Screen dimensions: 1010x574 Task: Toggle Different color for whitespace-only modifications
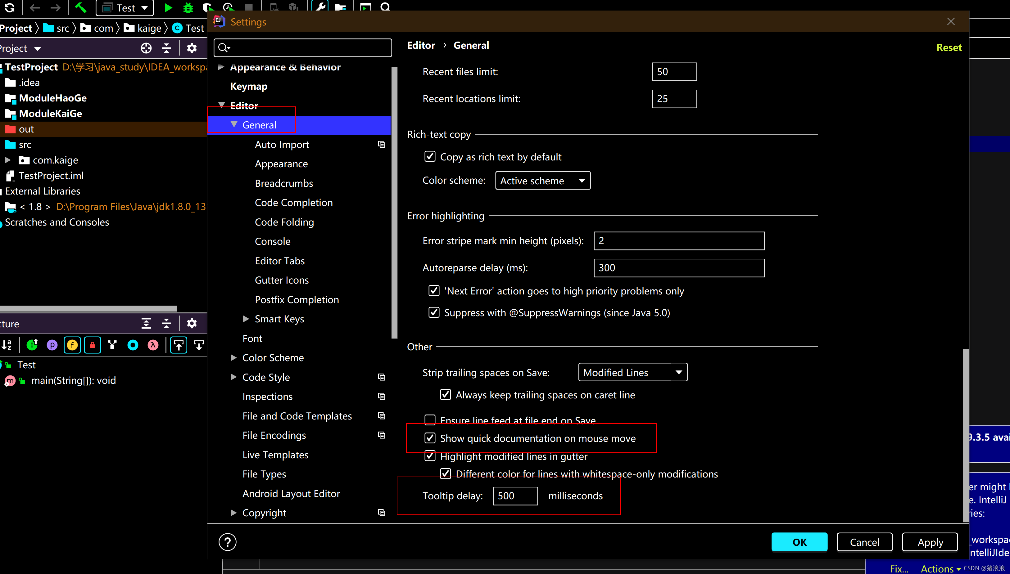(445, 473)
